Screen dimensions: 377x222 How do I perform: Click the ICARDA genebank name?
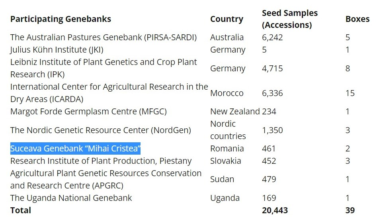tap(109, 93)
